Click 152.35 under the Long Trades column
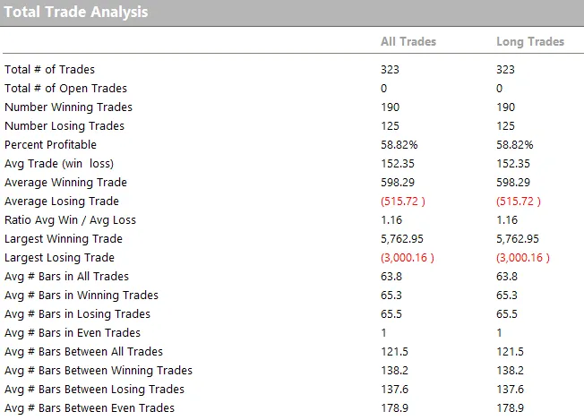584x420 pixels. [x=513, y=164]
